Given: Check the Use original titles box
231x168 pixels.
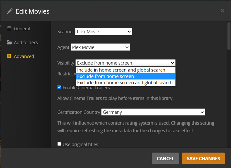Looking at the screenshot, I should [59, 144].
